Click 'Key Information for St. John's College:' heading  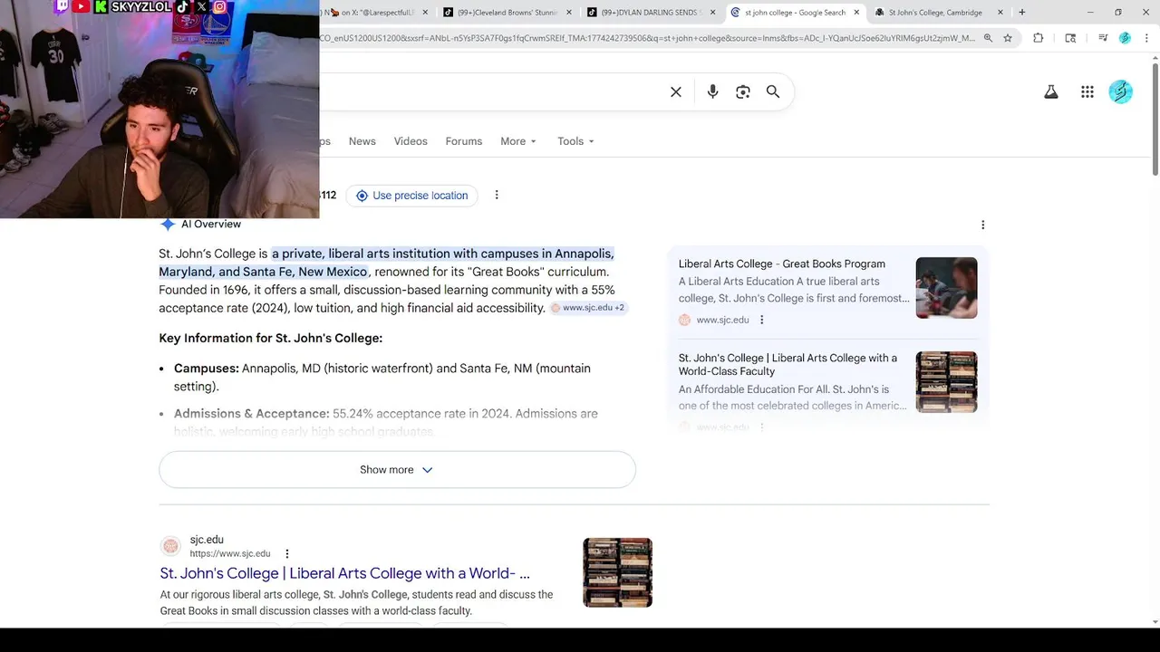pos(271,338)
